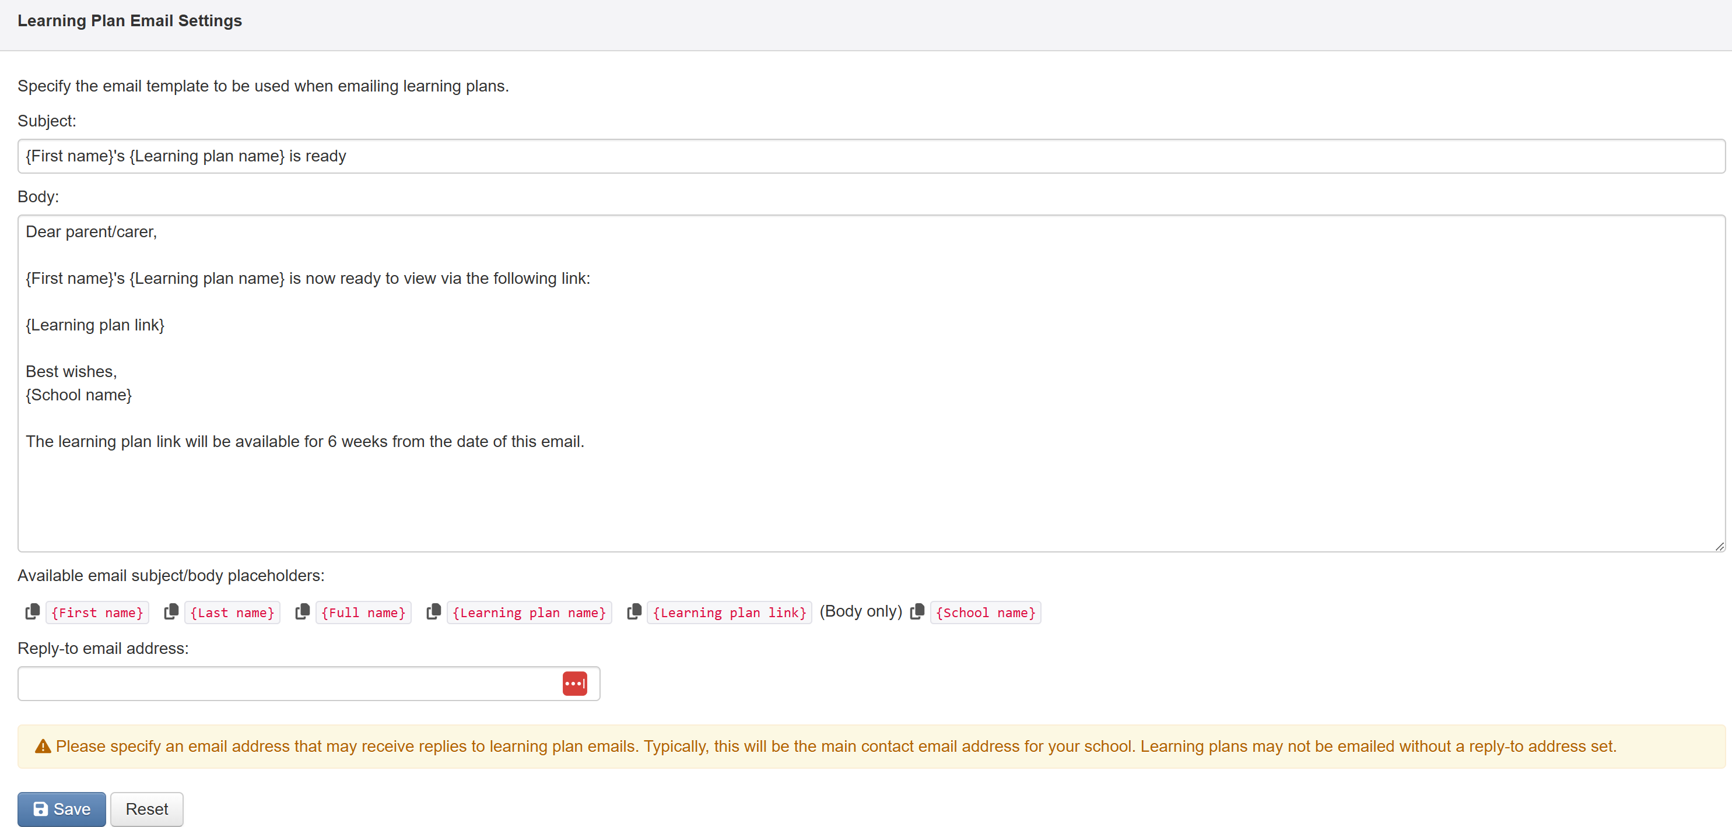This screenshot has width=1732, height=827.
Task: Click the red password manager icon
Action: (x=574, y=683)
